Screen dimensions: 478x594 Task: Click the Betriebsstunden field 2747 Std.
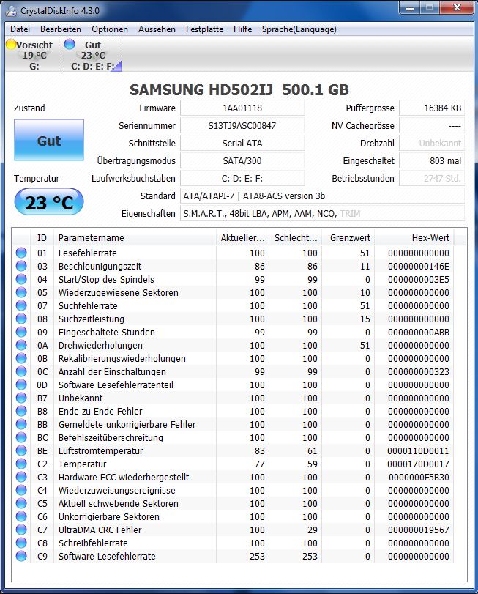(432, 178)
